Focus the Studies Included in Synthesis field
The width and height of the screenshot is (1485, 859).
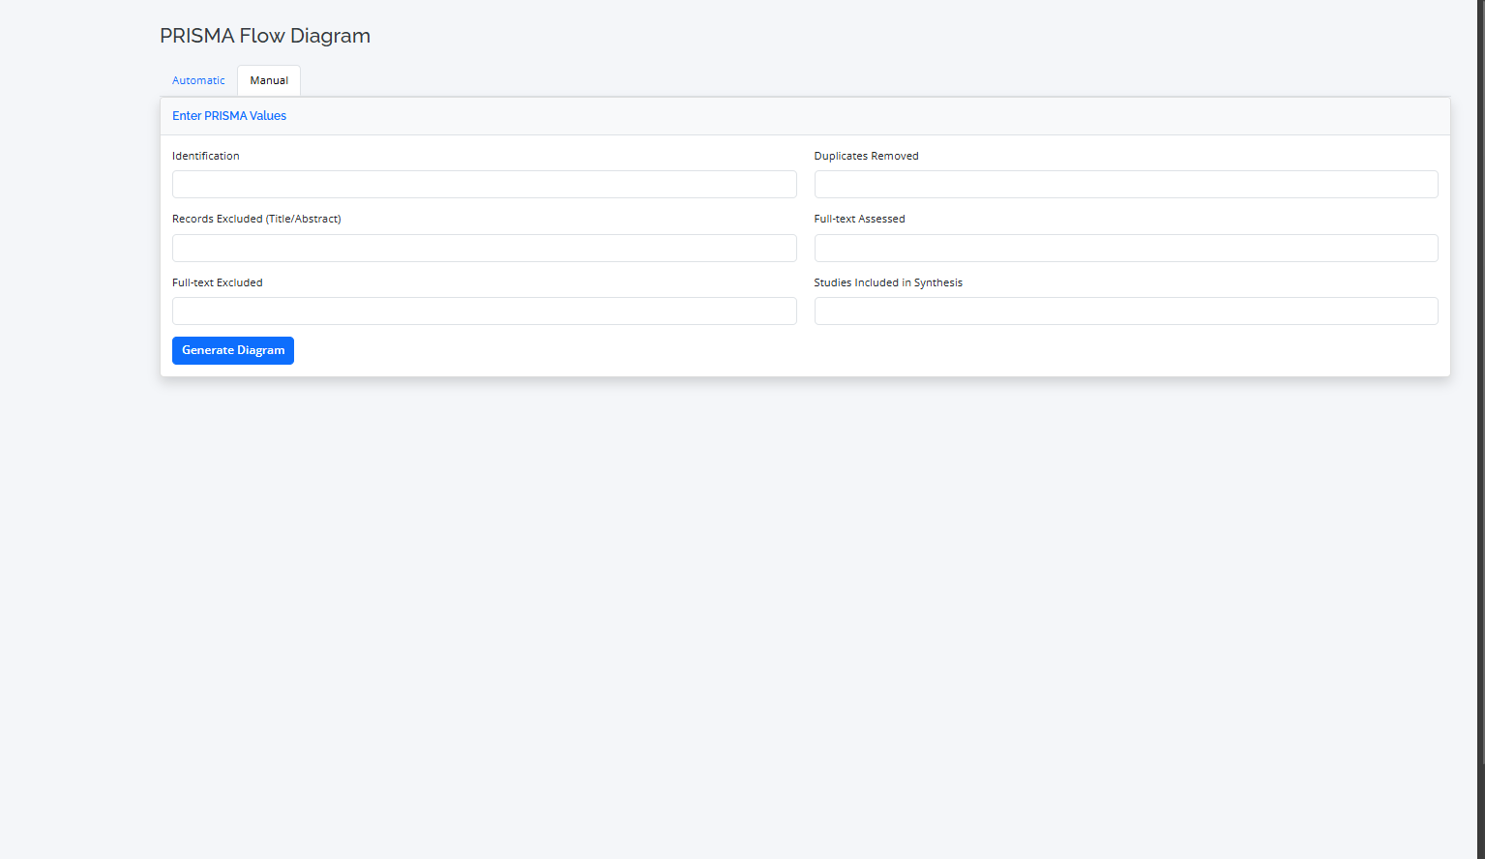tap(1125, 311)
